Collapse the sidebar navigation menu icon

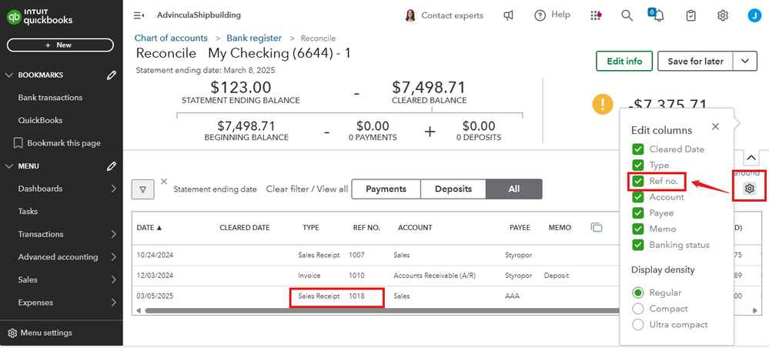coord(139,15)
